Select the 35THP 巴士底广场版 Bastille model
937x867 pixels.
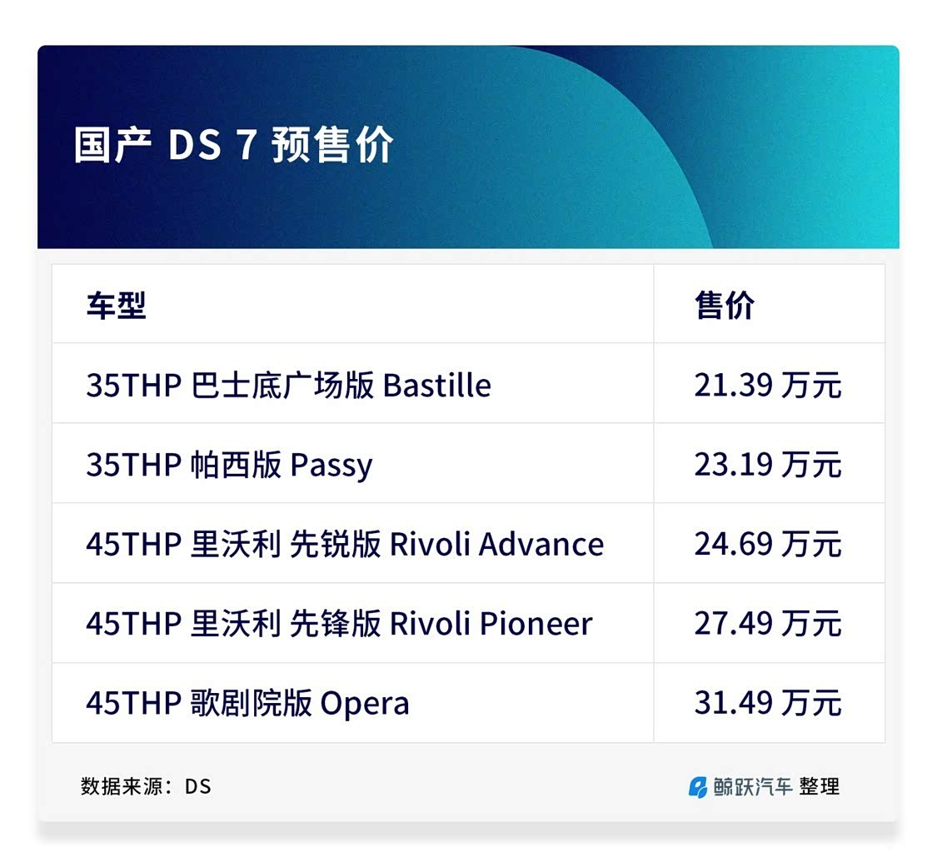288,386
